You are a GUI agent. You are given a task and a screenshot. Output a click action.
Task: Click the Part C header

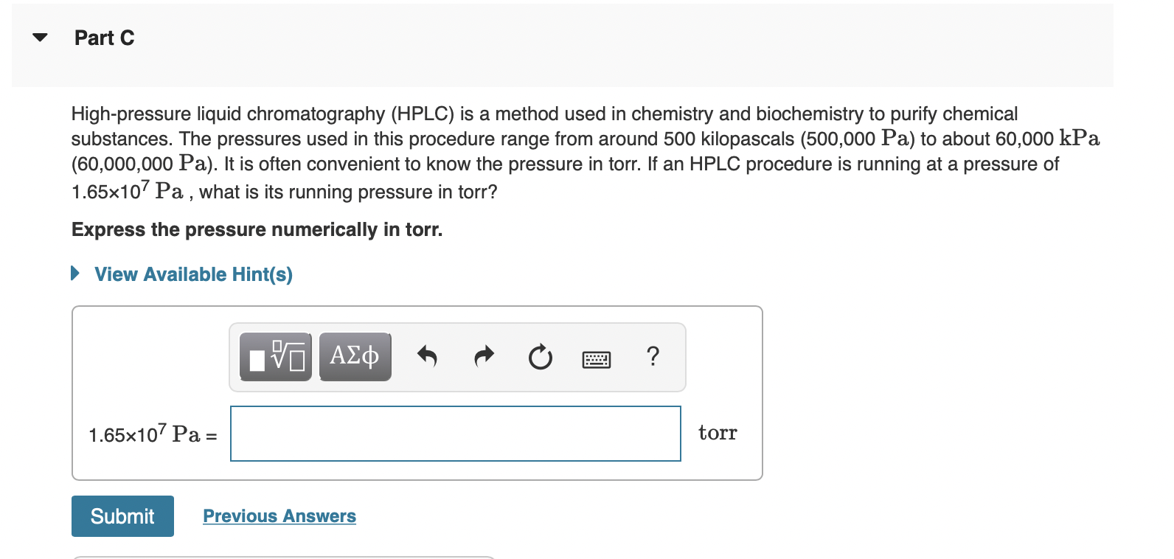click(x=103, y=38)
